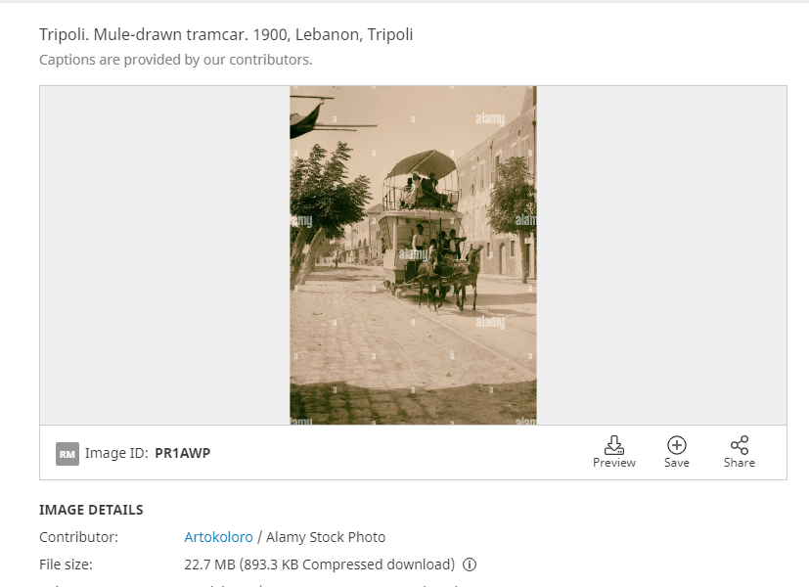809x587 pixels.
Task: Click the captions-by-contributors note
Action: pos(176,60)
